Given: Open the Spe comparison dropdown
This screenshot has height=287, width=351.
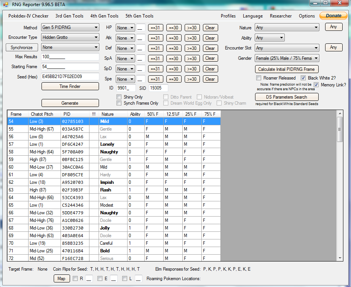Looking at the screenshot, I should [125, 79].
